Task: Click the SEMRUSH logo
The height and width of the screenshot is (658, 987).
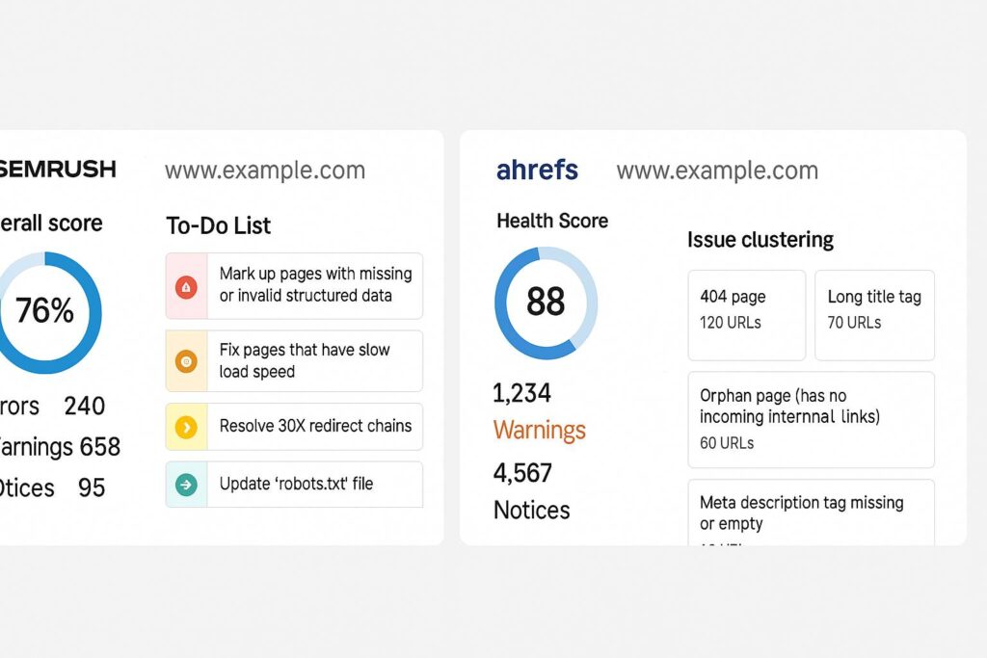Action: click(58, 170)
